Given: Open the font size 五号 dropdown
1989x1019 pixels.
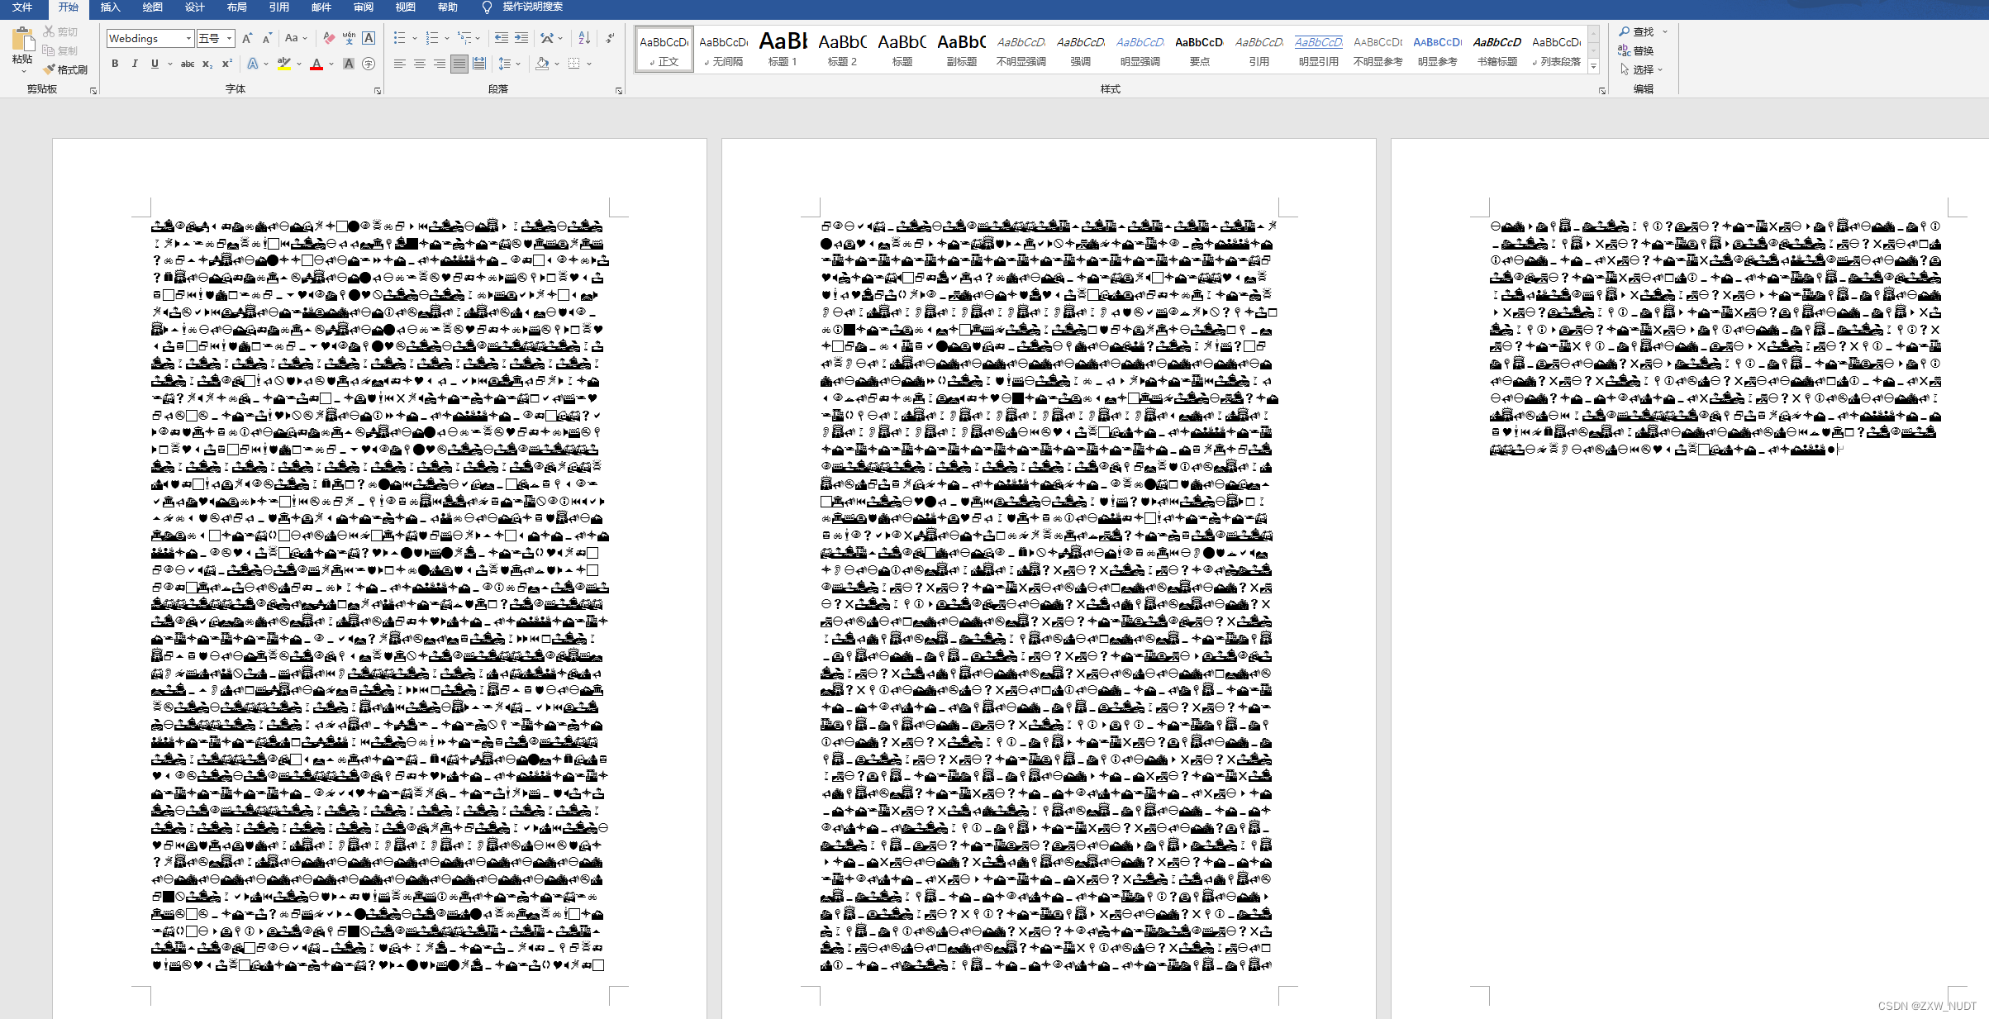Looking at the screenshot, I should [229, 38].
